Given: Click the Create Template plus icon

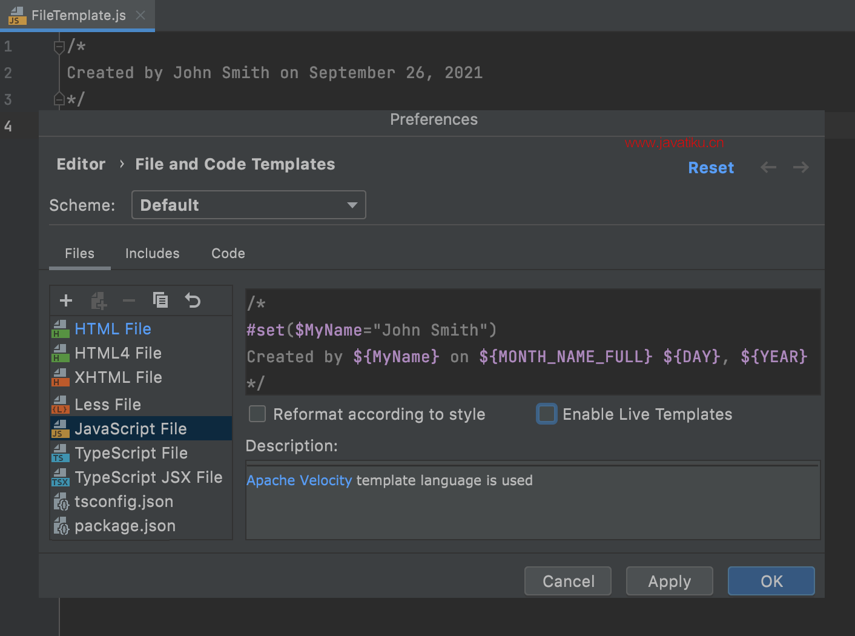Looking at the screenshot, I should [66, 300].
